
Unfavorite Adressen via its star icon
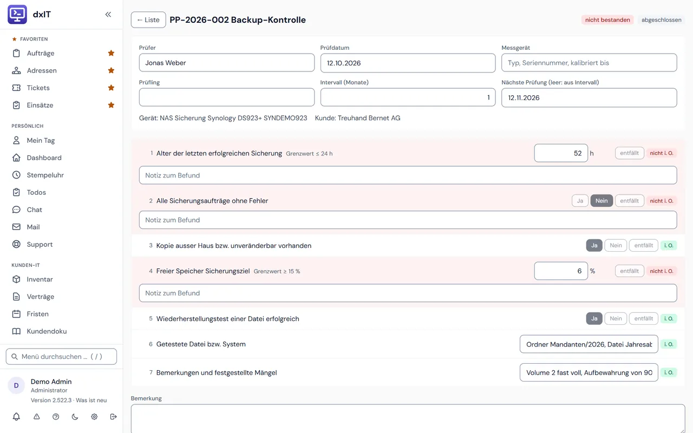[x=111, y=70]
